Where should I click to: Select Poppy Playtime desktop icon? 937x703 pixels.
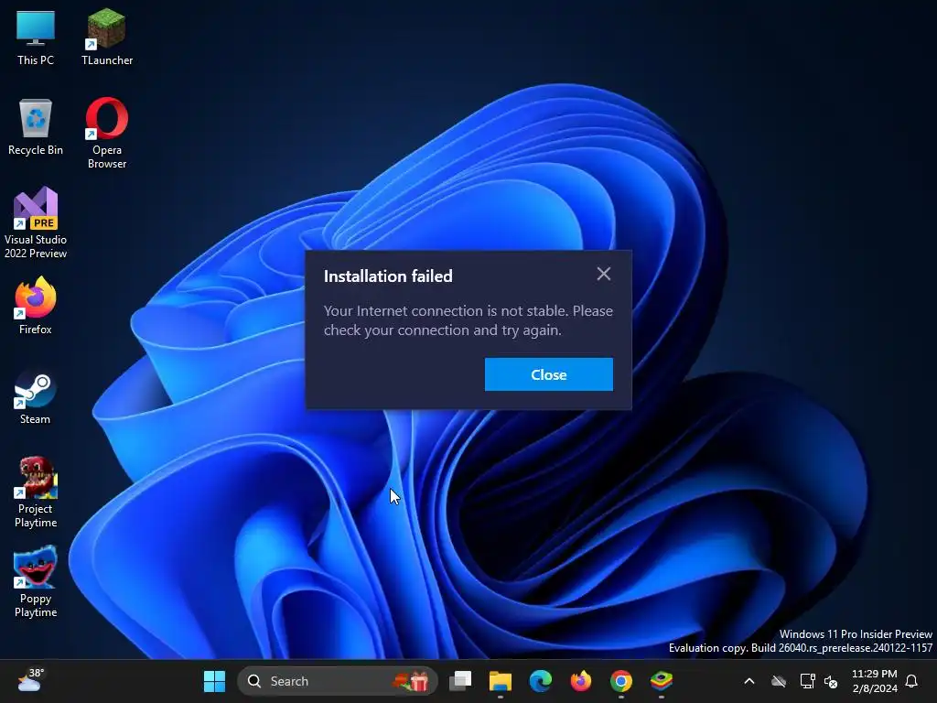pyautogui.click(x=36, y=581)
